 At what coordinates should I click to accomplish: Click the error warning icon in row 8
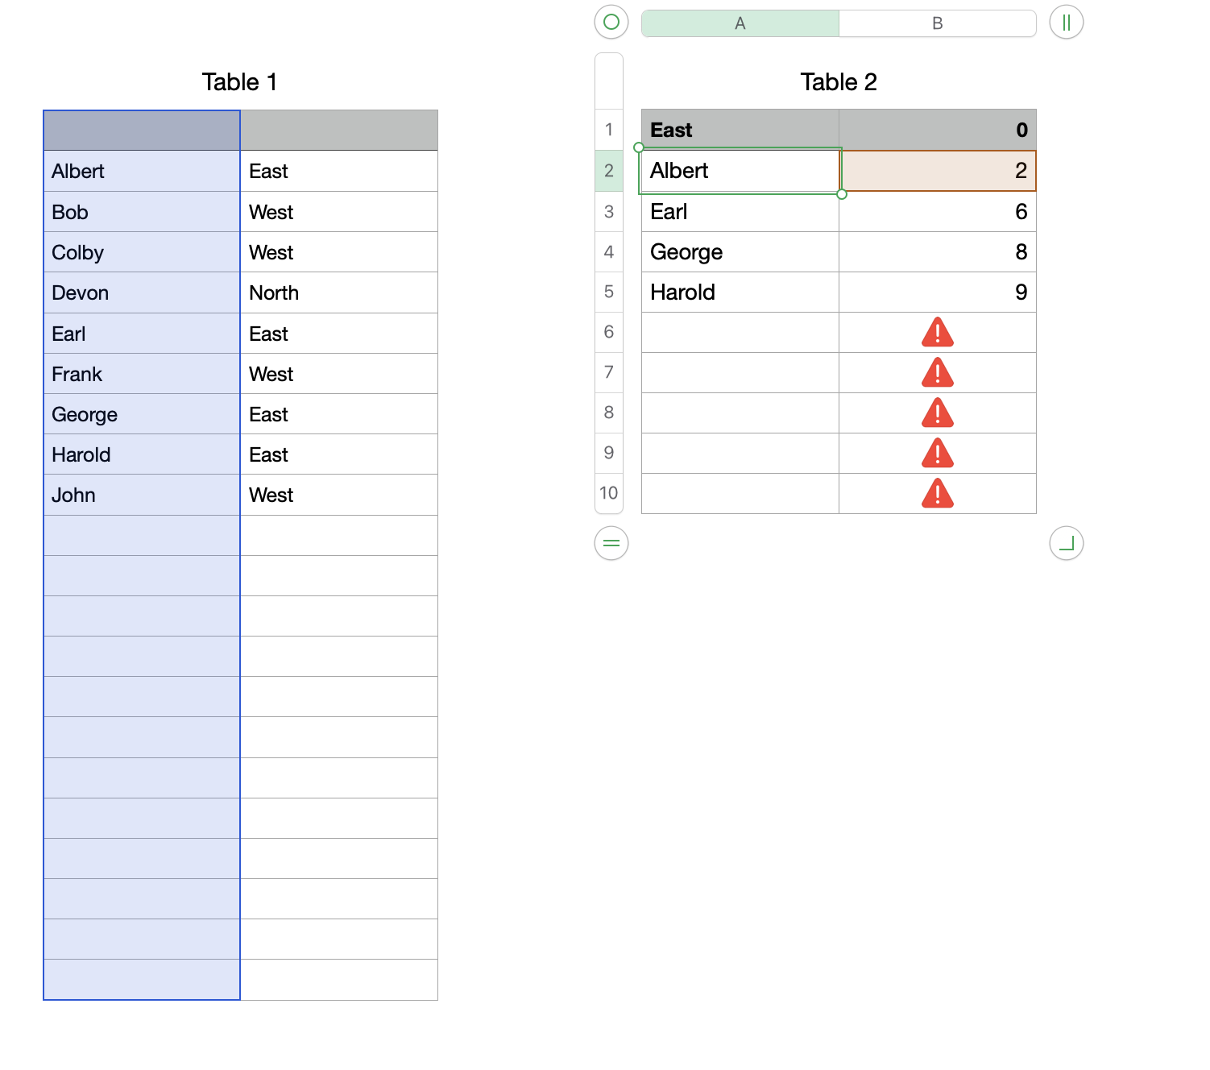point(937,413)
